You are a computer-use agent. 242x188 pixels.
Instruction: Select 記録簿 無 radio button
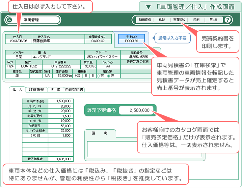109,76
